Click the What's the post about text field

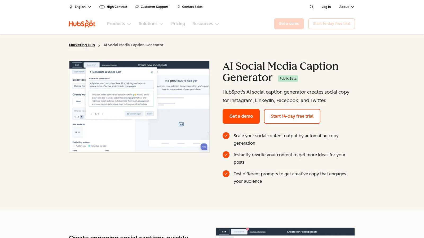coord(121,85)
